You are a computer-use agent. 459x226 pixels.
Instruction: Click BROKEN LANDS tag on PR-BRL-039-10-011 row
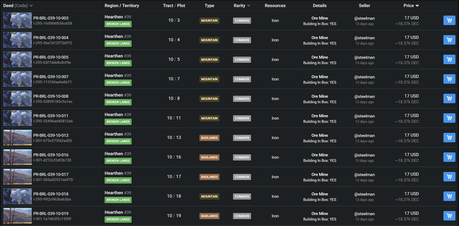coord(118,121)
